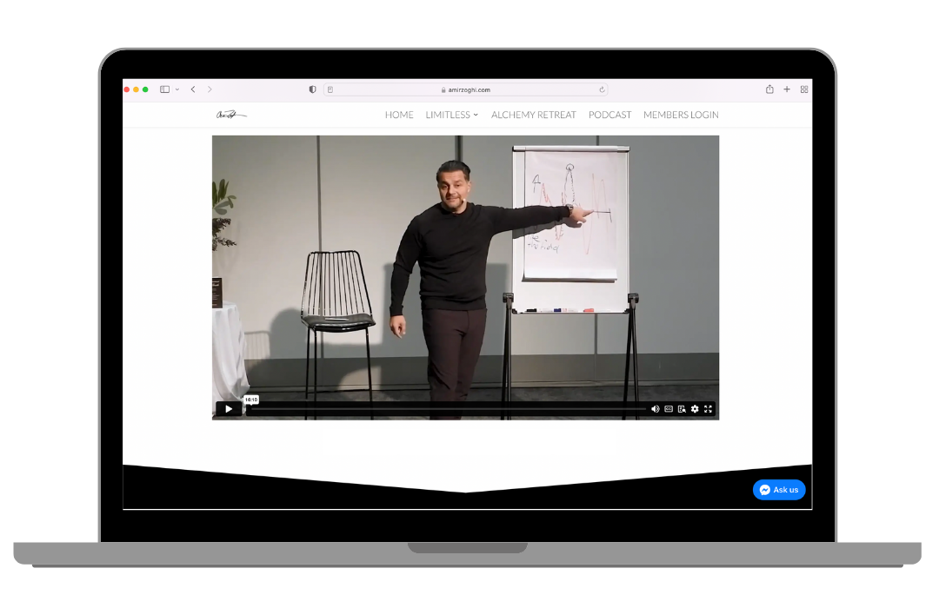Mute the video volume
The width and height of the screenshot is (939, 608).
point(655,409)
